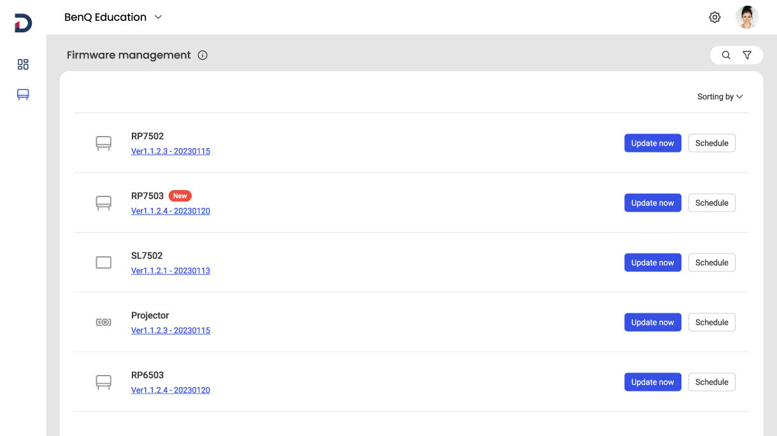Click the Projector device icon

click(x=103, y=322)
